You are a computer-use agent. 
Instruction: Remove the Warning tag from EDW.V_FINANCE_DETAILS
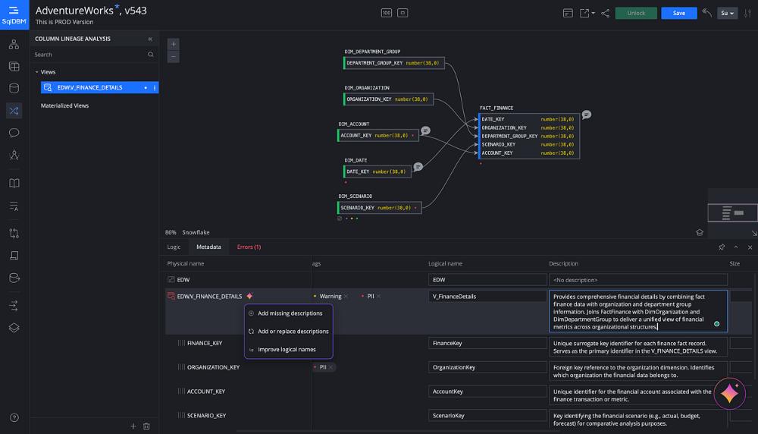point(346,296)
